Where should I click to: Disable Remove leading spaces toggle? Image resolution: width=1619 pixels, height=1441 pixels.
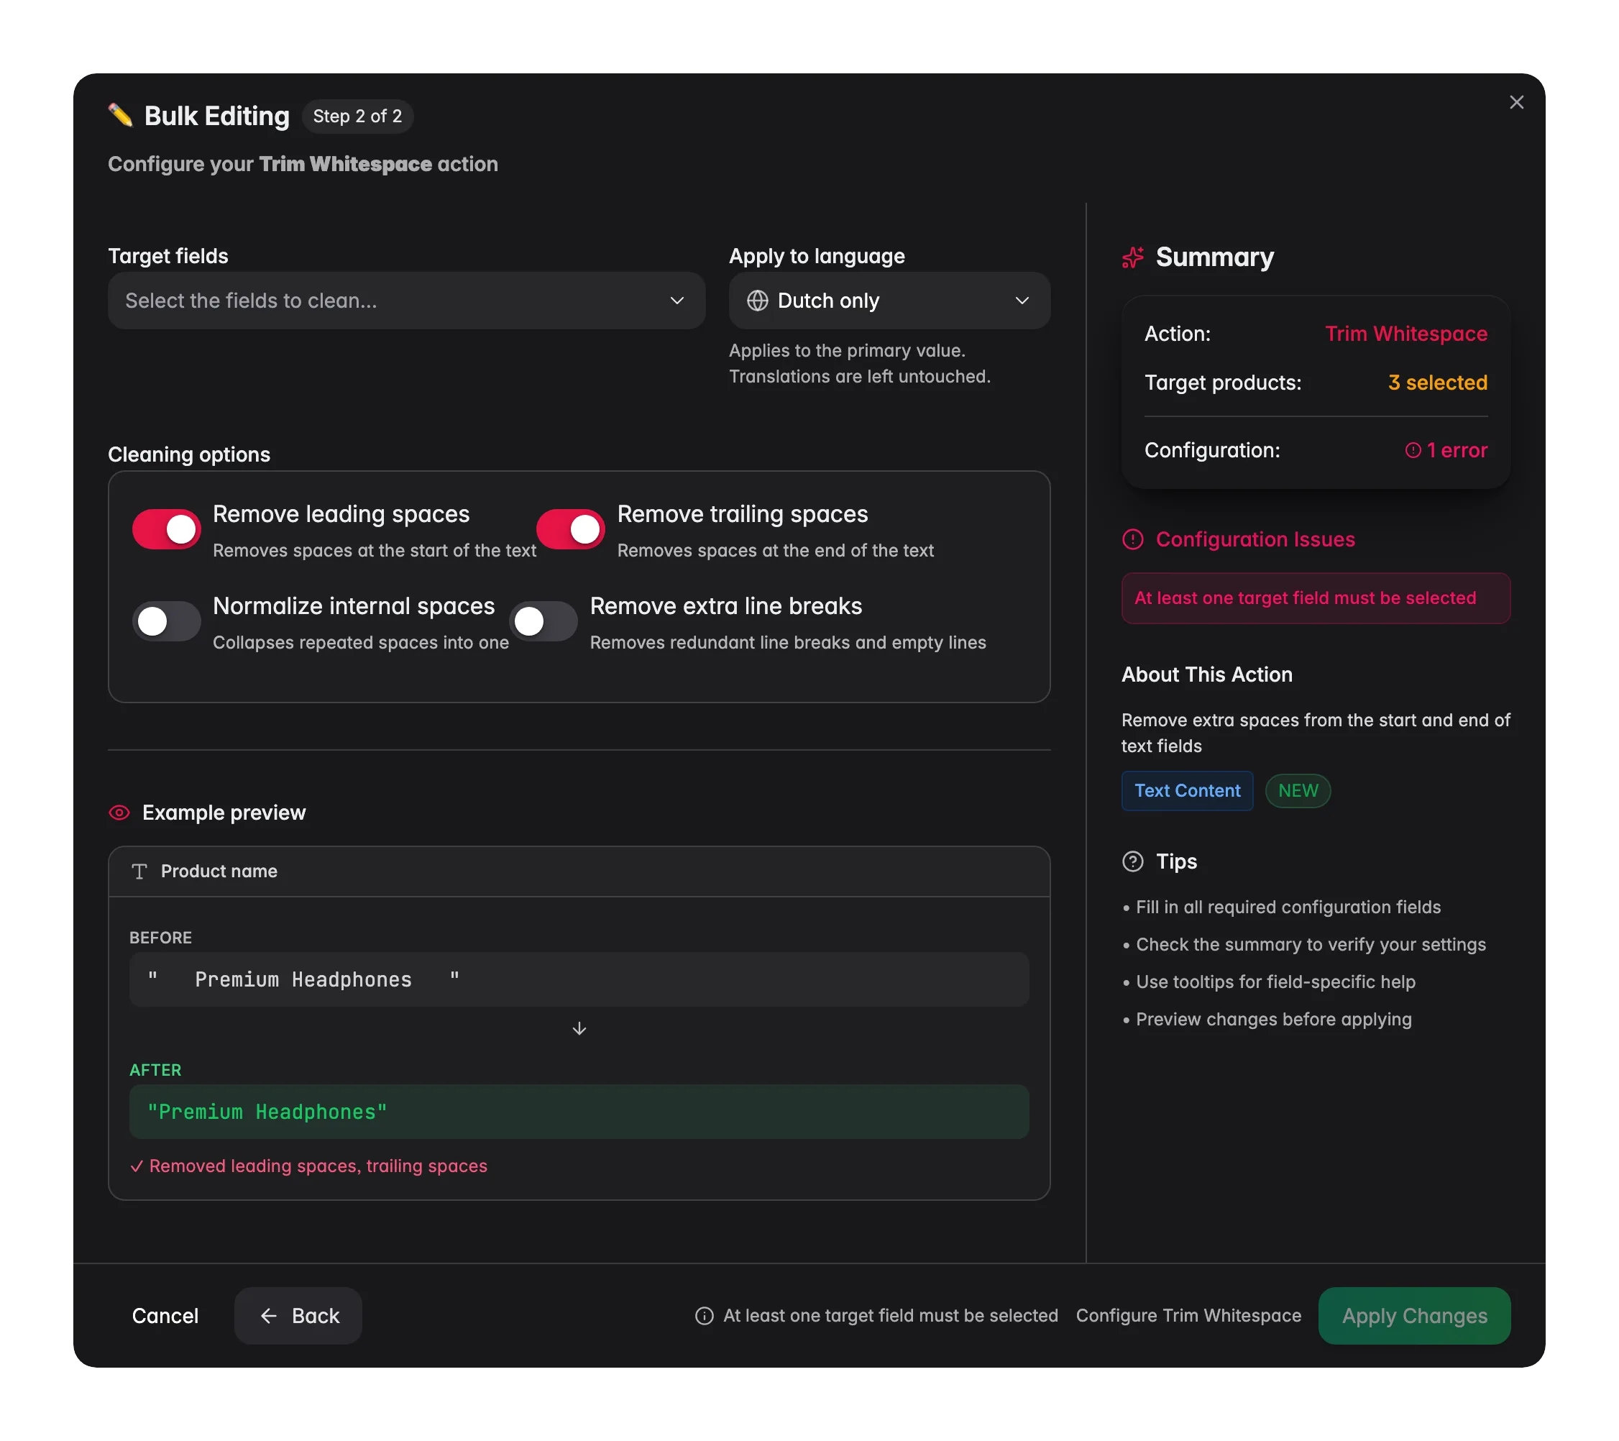pyautogui.click(x=166, y=529)
